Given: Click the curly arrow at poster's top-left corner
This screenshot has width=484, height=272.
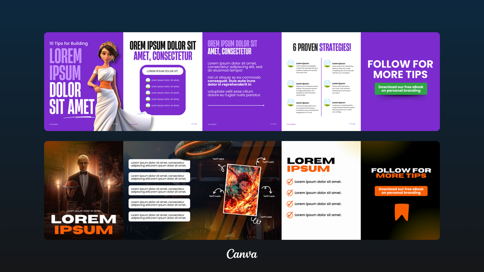Looking at the screenshot, I should [222, 168].
